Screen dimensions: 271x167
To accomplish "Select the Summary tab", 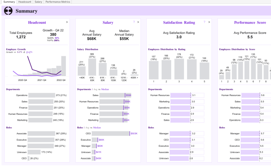I will tap(9, 2).
